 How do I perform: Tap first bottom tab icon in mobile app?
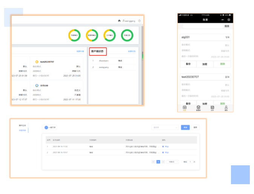pyautogui.click(x=185, y=108)
